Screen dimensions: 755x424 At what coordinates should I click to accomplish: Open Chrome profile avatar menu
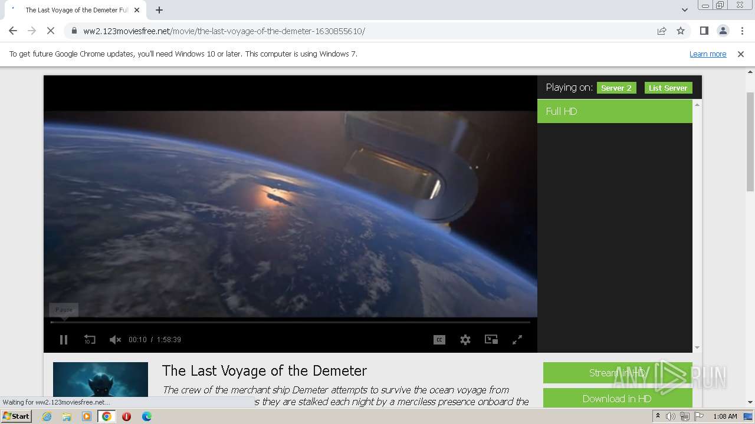pos(723,31)
